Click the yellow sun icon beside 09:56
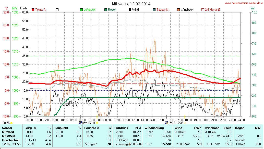The image size is (264, 149). (11, 123)
